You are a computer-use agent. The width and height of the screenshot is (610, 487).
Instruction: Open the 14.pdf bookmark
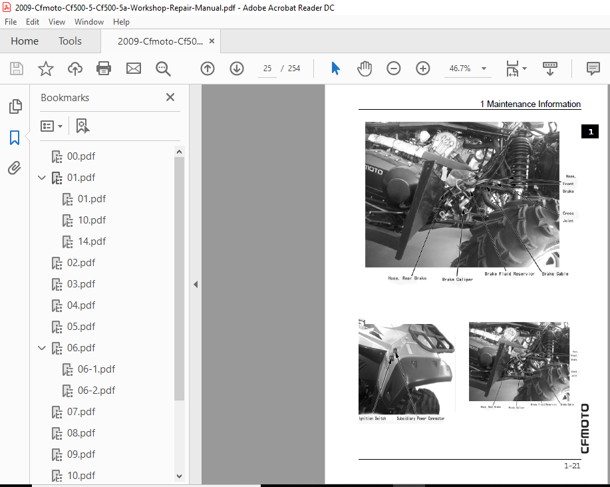click(92, 242)
